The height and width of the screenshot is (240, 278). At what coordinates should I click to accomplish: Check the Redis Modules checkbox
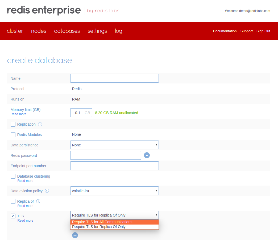click(13, 135)
